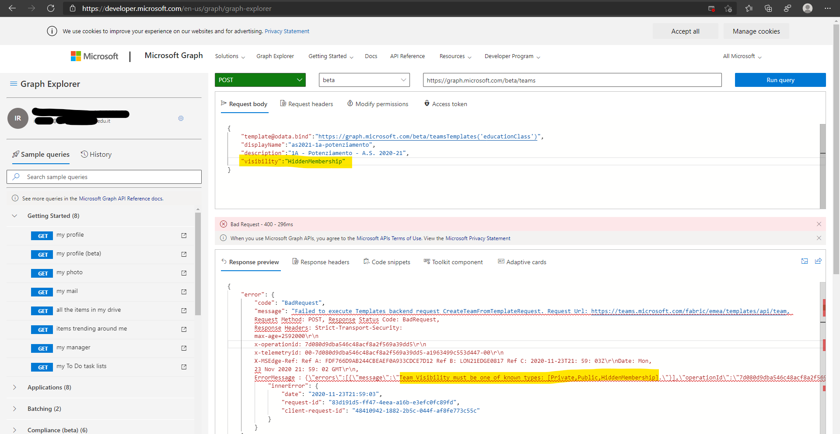Collapse the Getting Started (8) group

(14, 216)
